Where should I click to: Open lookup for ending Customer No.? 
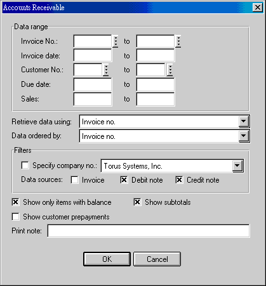pos(170,70)
